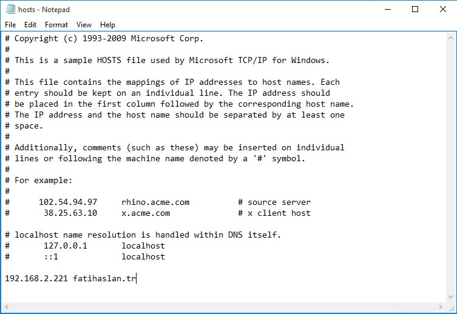Viewport: 457px width, 314px height.
Task: Open the File menu
Action: [x=10, y=25]
